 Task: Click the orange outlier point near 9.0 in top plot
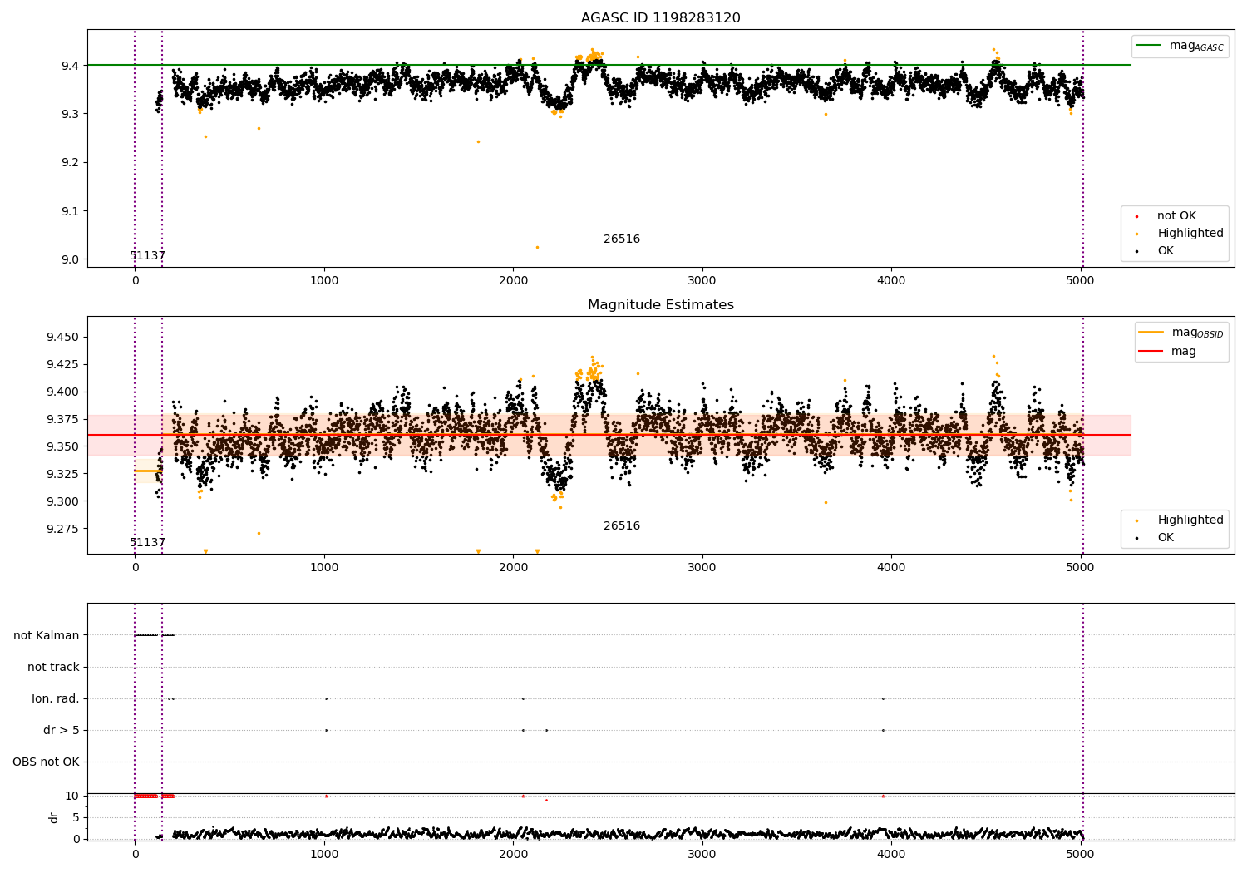[537, 247]
